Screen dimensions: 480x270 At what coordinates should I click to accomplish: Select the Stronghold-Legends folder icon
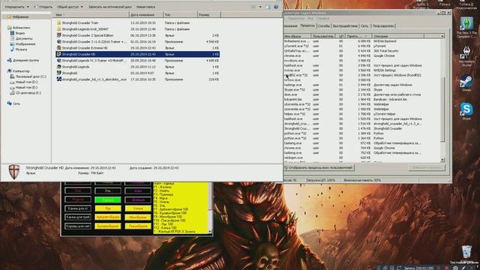pyautogui.click(x=58, y=29)
